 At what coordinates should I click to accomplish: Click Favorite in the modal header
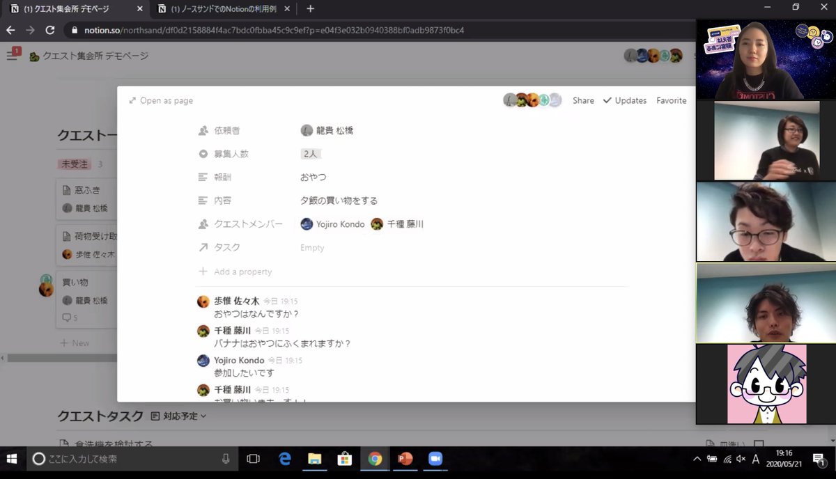671,101
